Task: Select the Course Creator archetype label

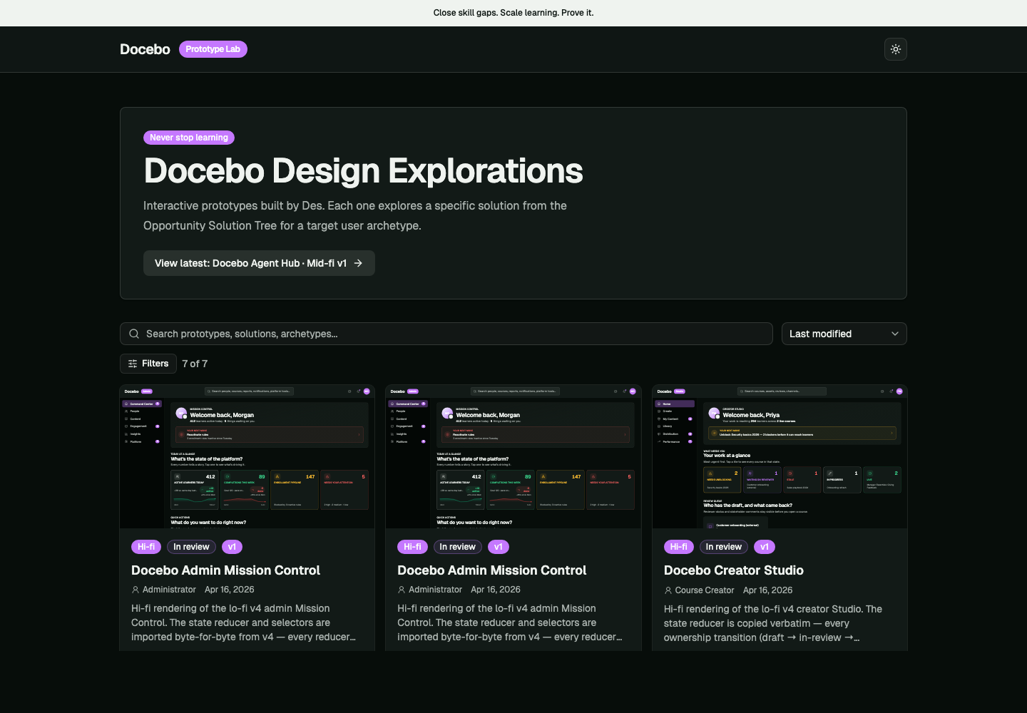Action: pyautogui.click(x=705, y=590)
